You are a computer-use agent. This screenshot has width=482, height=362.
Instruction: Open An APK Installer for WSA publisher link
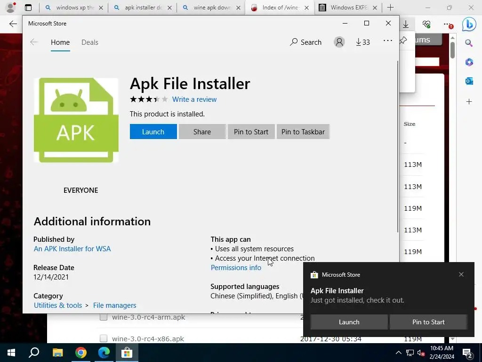tap(72, 249)
